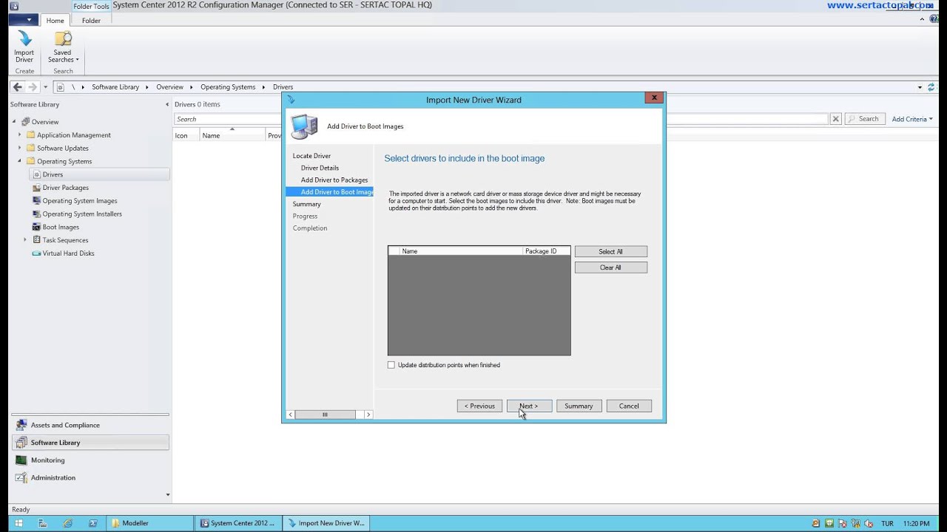Viewport: 947px width, 532px height.
Task: Click the Drivers breadcrumb segment
Action: [x=283, y=87]
